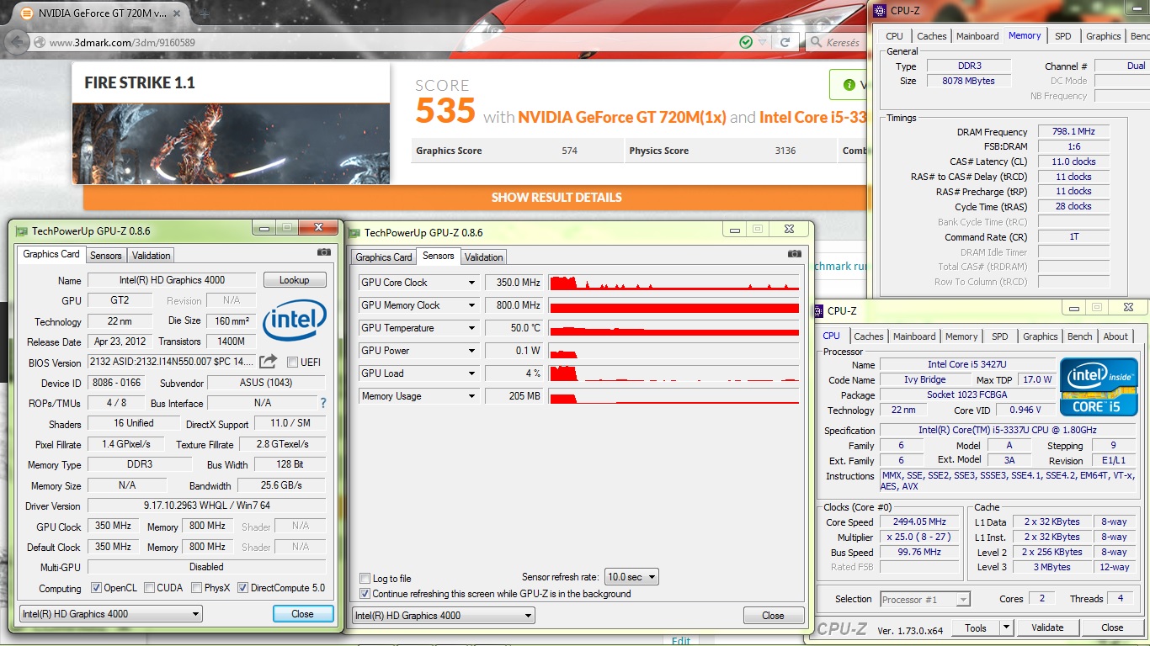Switch to Sensors tab in left GPU-Z window
The width and height of the screenshot is (1150, 646).
point(106,256)
